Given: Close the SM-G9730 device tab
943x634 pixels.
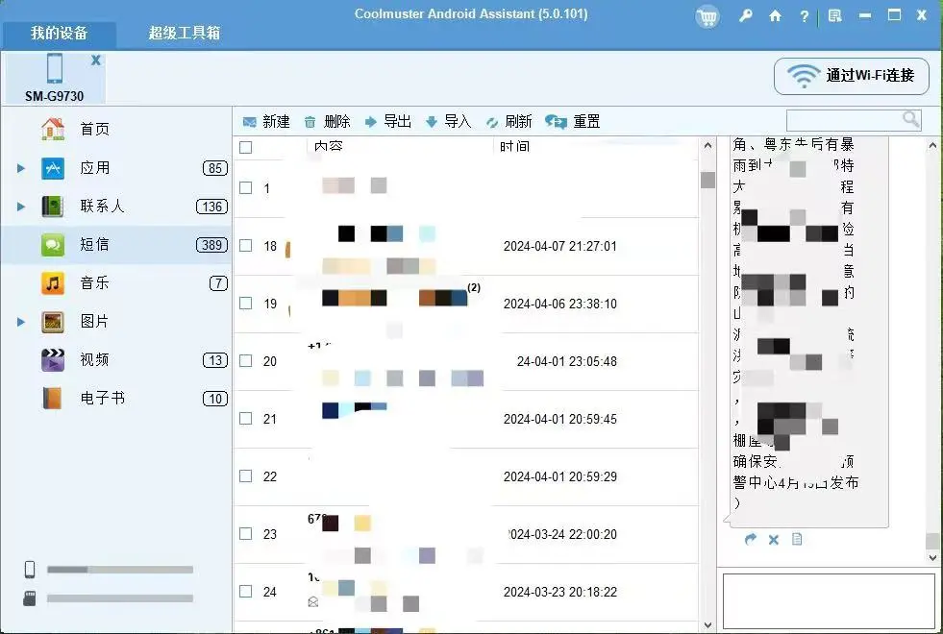Looking at the screenshot, I should pos(95,61).
